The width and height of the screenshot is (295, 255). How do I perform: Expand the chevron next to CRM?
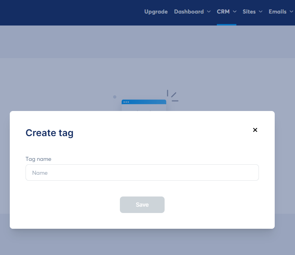[x=234, y=12]
